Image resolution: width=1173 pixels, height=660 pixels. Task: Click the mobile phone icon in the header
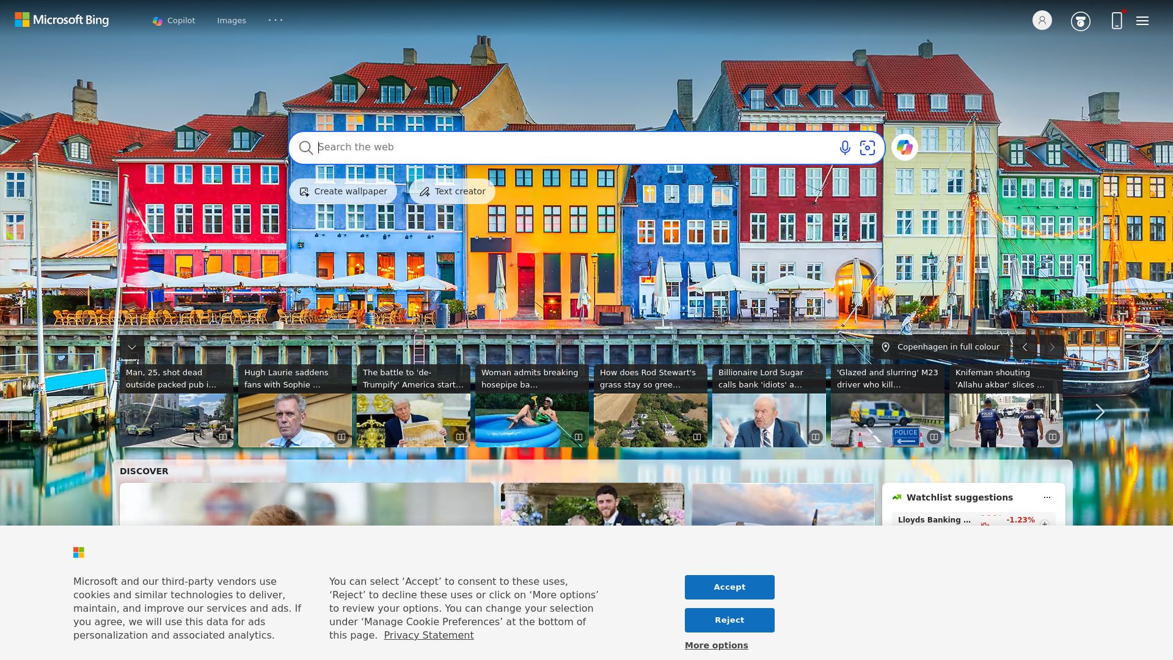tap(1117, 21)
